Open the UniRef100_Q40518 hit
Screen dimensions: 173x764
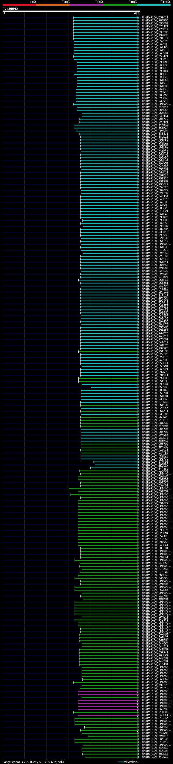[x=155, y=304]
